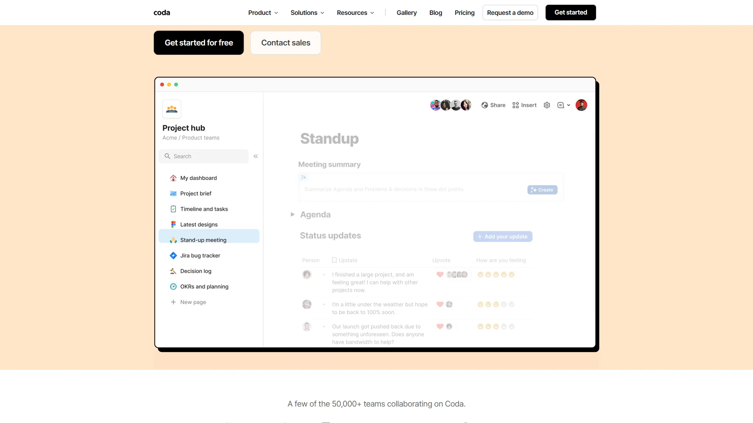Click Request a demo button

510,13
